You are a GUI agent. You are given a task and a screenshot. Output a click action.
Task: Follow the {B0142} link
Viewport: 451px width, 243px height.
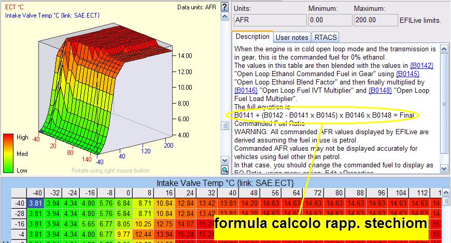421,66
